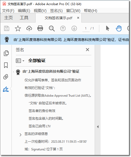Select the 上一次检查时间 row
The image size is (131, 157).
(x=56, y=141)
